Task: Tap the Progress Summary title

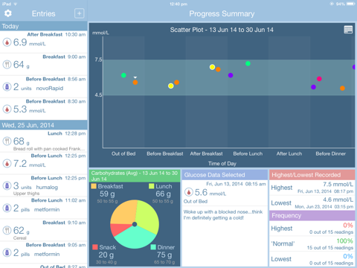Action: [222, 13]
